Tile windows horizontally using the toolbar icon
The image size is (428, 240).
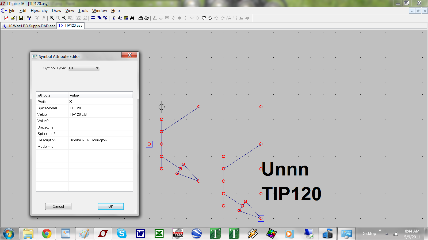pos(93,18)
